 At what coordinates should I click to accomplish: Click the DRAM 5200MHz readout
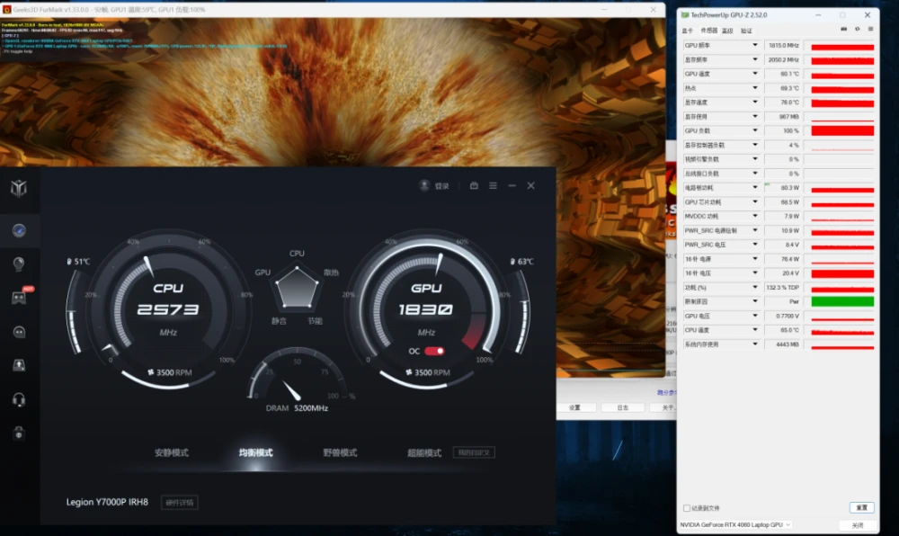tap(297, 408)
